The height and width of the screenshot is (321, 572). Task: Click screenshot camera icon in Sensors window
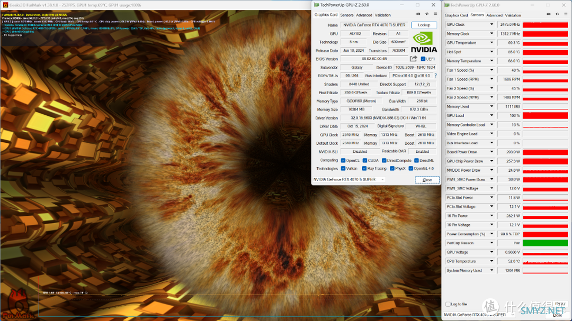(x=549, y=14)
